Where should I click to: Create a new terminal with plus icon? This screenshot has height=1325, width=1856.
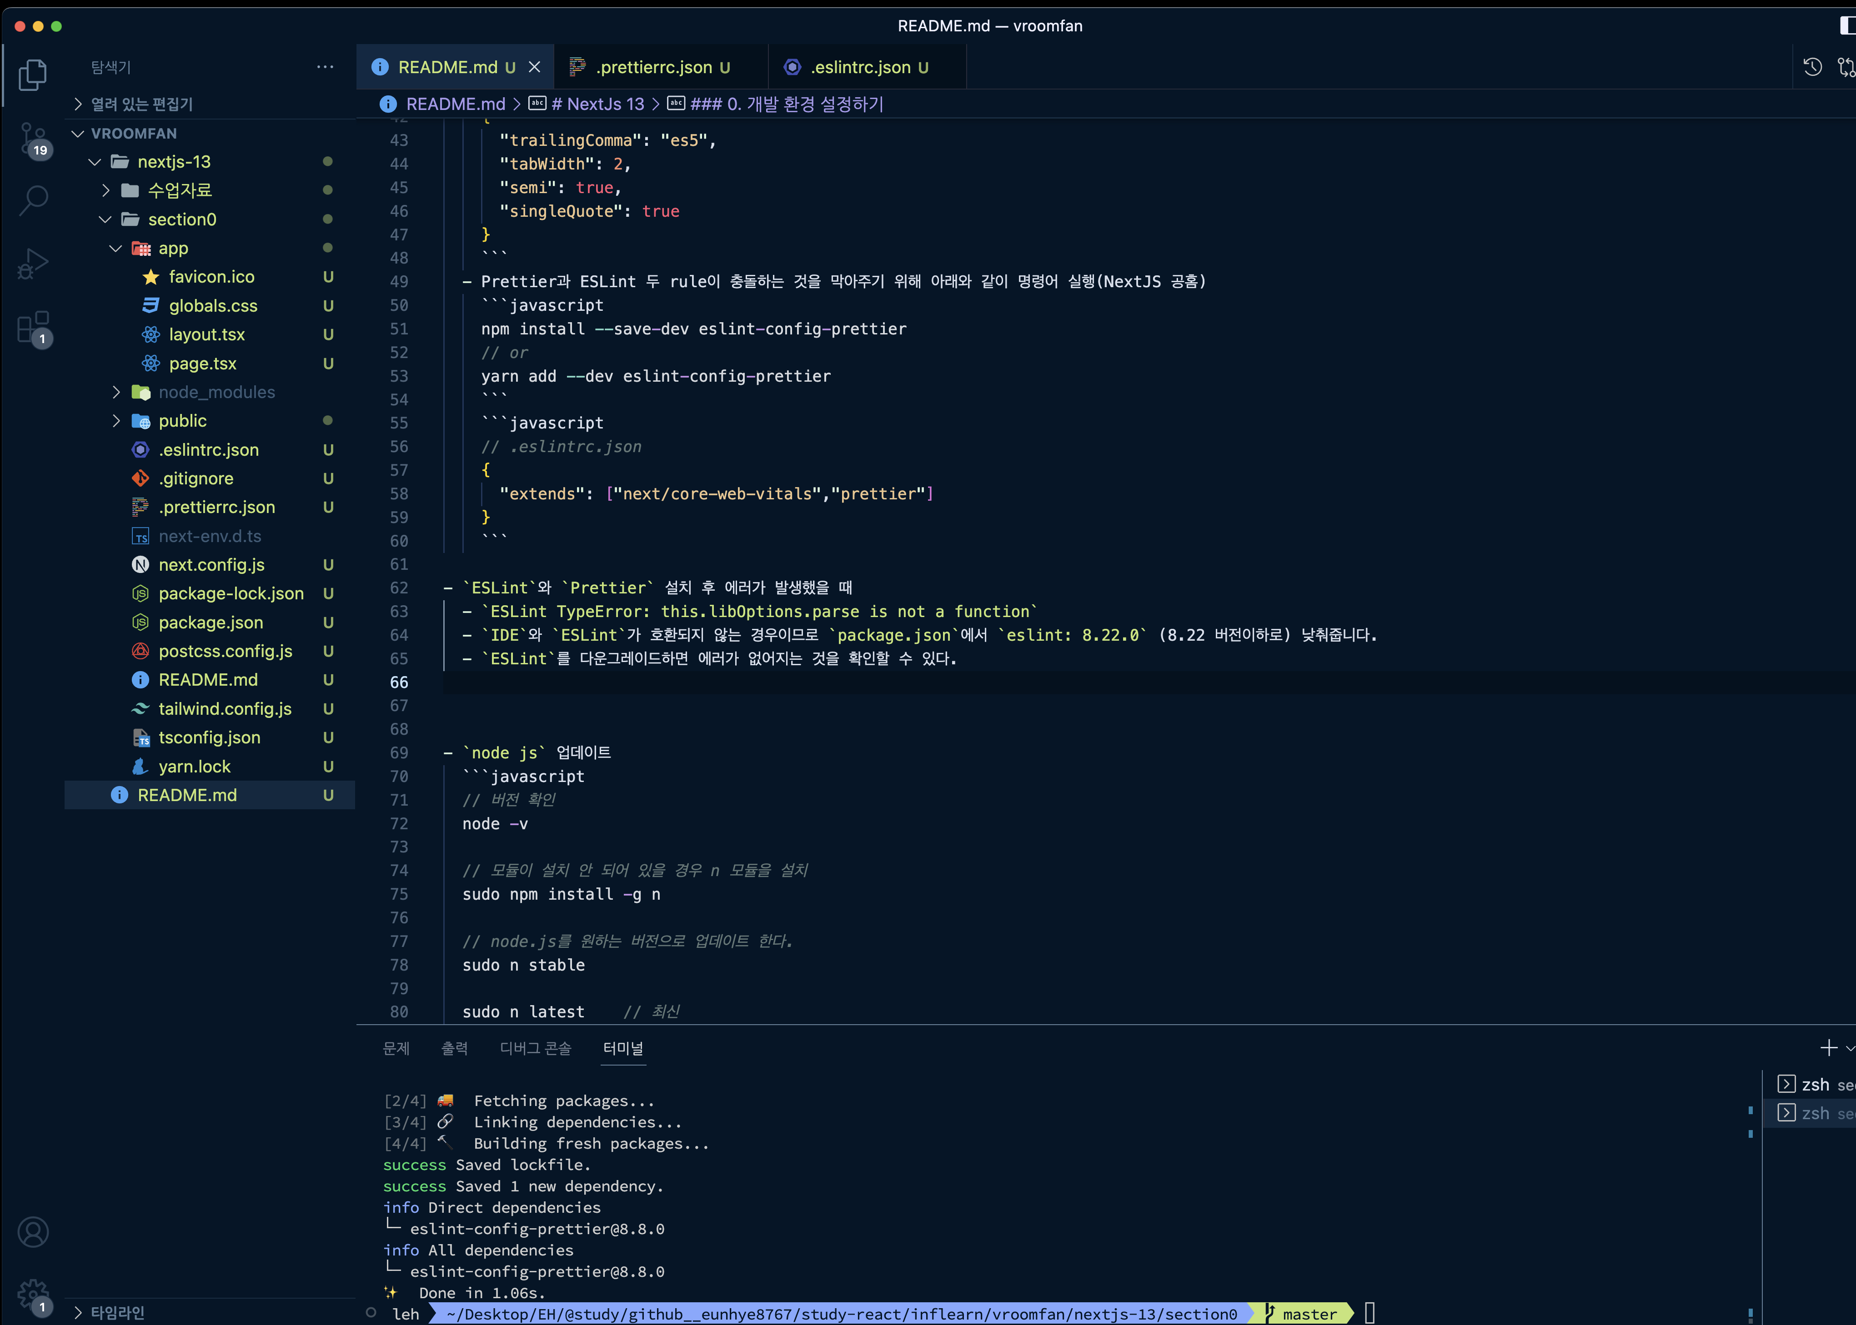(1828, 1048)
